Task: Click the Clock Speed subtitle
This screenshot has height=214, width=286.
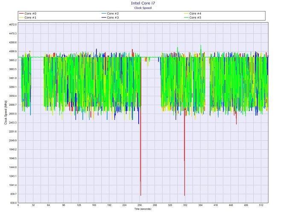Action: pos(143,8)
